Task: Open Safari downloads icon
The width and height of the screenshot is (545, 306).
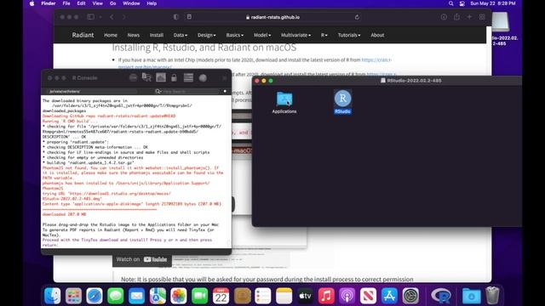Action: (x=444, y=17)
